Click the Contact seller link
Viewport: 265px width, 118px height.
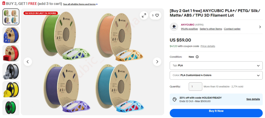232,29
